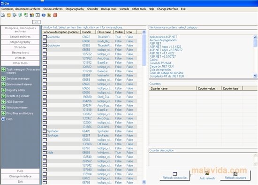
Task: Open the Wizards menu
Action: [124, 9]
